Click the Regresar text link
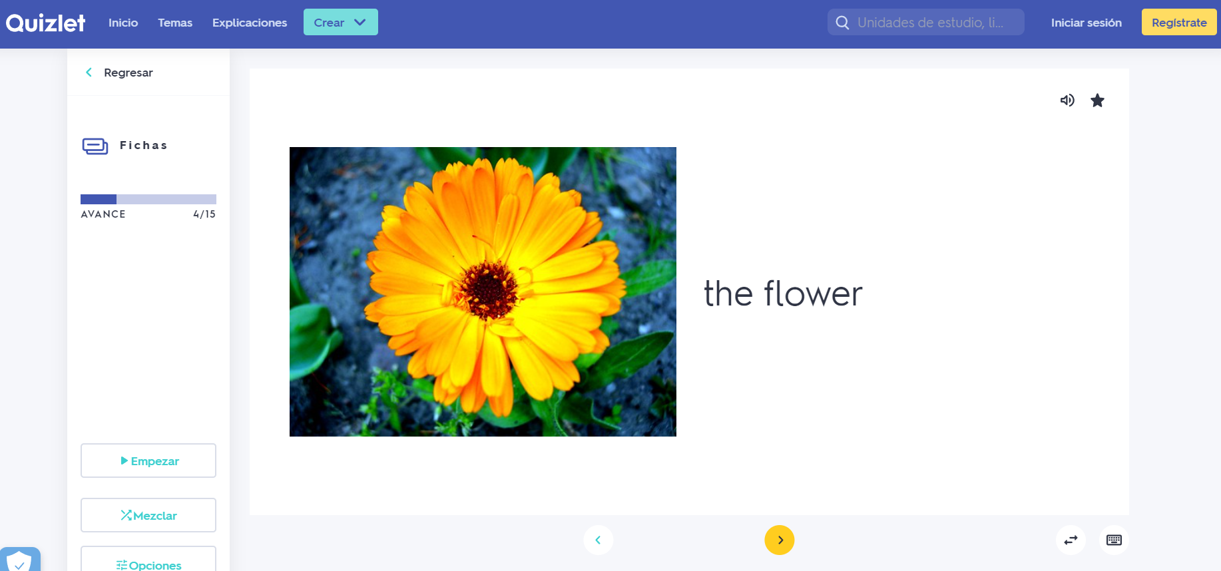This screenshot has height=571, width=1221. 128,73
